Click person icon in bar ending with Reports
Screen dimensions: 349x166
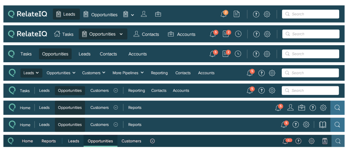pos(290,108)
